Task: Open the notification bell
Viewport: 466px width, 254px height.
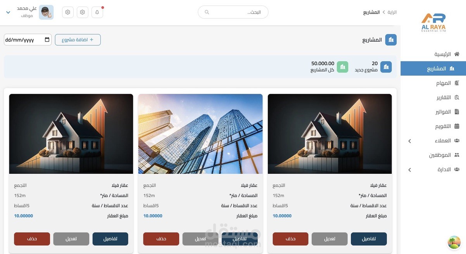Action: (x=97, y=12)
